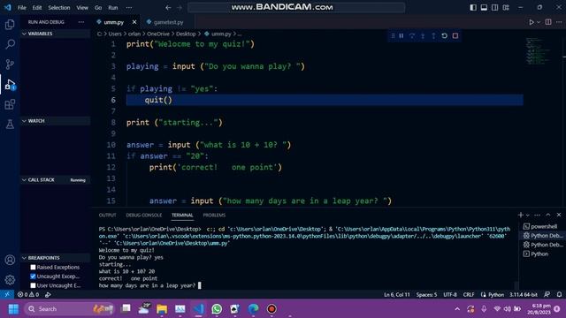Image resolution: width=566 pixels, height=318 pixels.
Task: Open run options dropdown beside play button
Action: coord(539,22)
